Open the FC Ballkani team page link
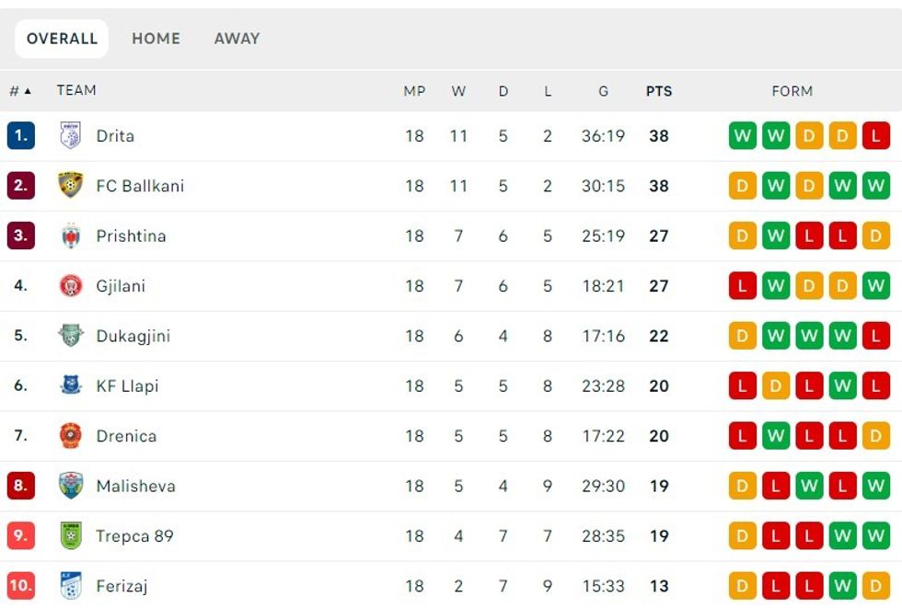 [140, 186]
